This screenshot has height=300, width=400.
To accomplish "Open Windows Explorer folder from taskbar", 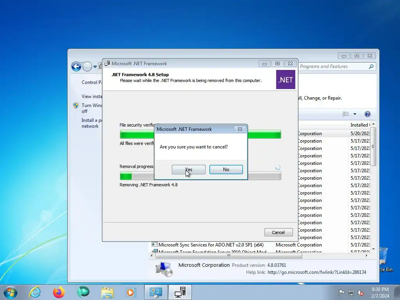I will pos(107,293).
